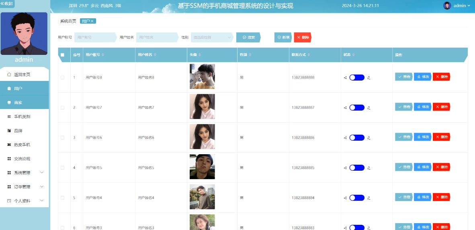This screenshot has width=475, height=230.
Task: Click the 新增 add button
Action: tap(283, 37)
